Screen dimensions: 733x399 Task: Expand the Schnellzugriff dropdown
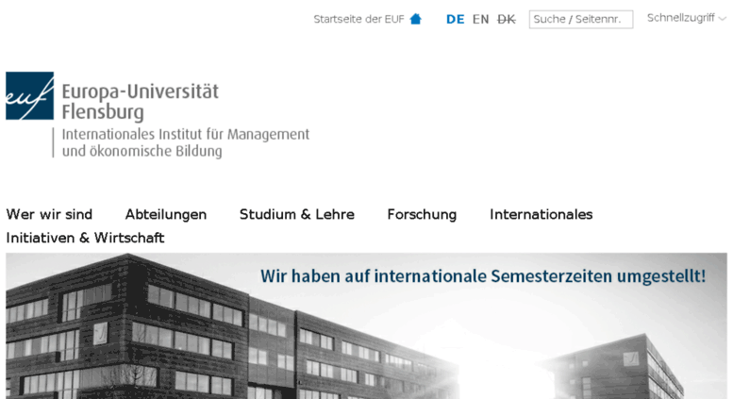(x=686, y=18)
